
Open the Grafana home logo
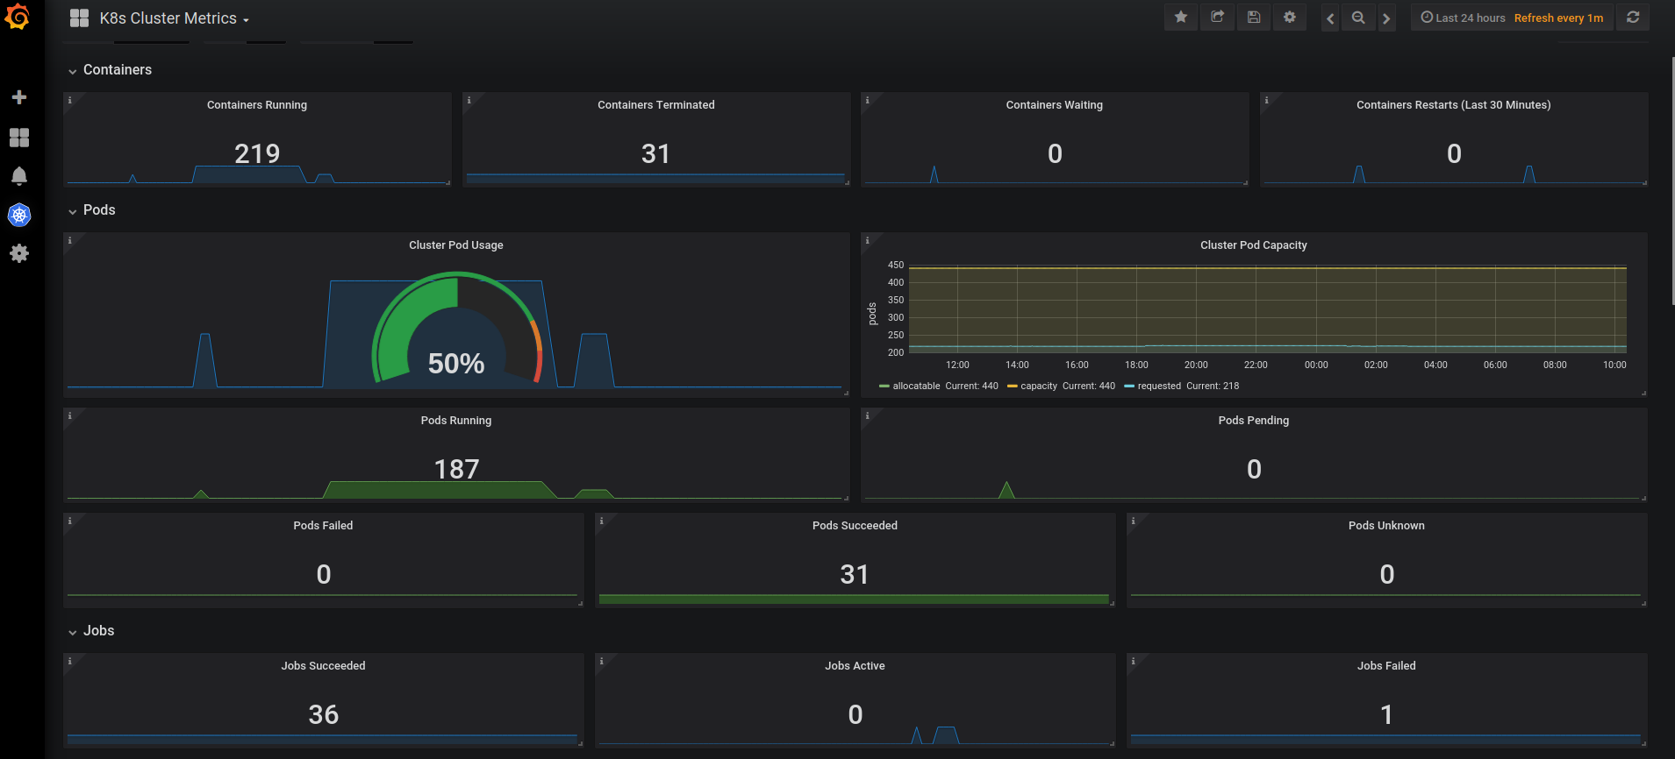point(18,17)
